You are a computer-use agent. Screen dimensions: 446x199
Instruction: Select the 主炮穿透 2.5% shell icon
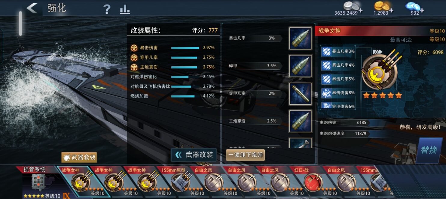pos(300,121)
